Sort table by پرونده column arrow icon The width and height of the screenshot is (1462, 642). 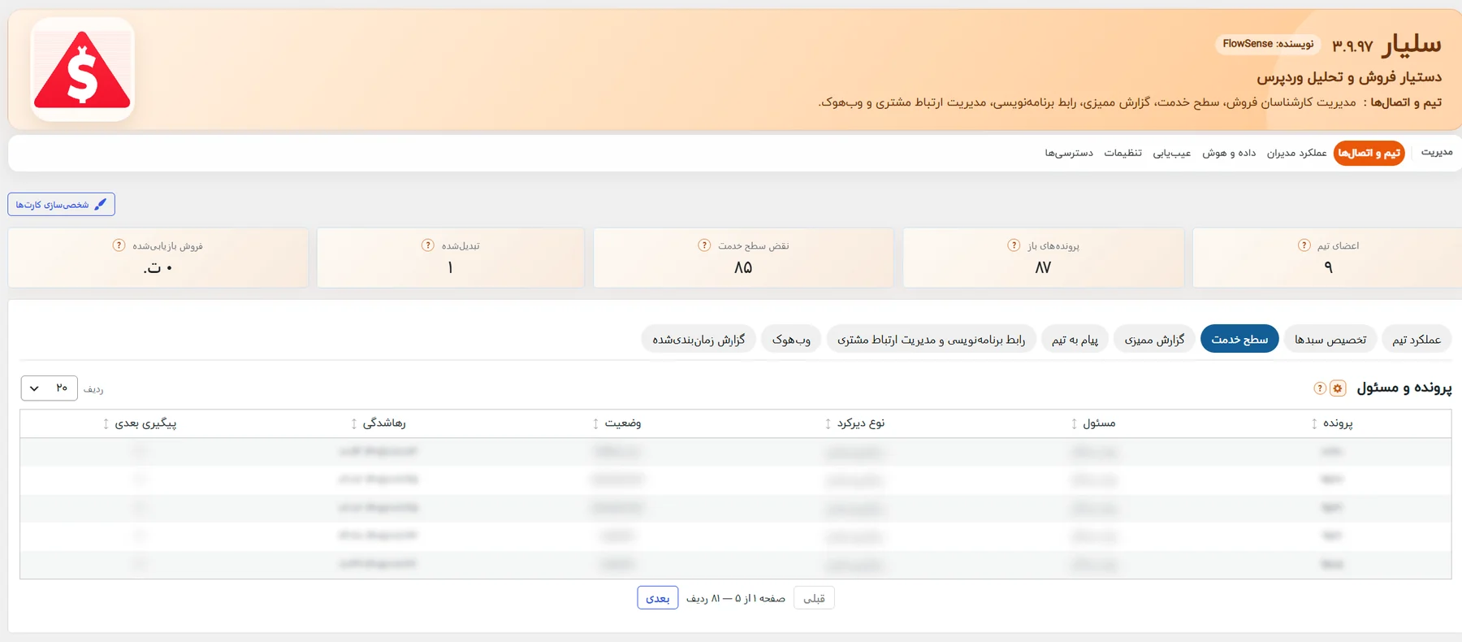1314,423
